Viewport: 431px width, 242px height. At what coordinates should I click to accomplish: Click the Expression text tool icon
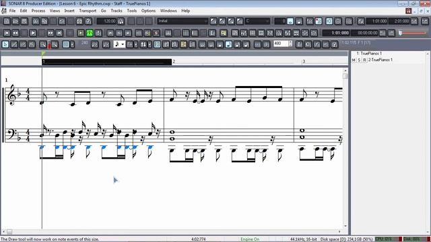pos(317,44)
